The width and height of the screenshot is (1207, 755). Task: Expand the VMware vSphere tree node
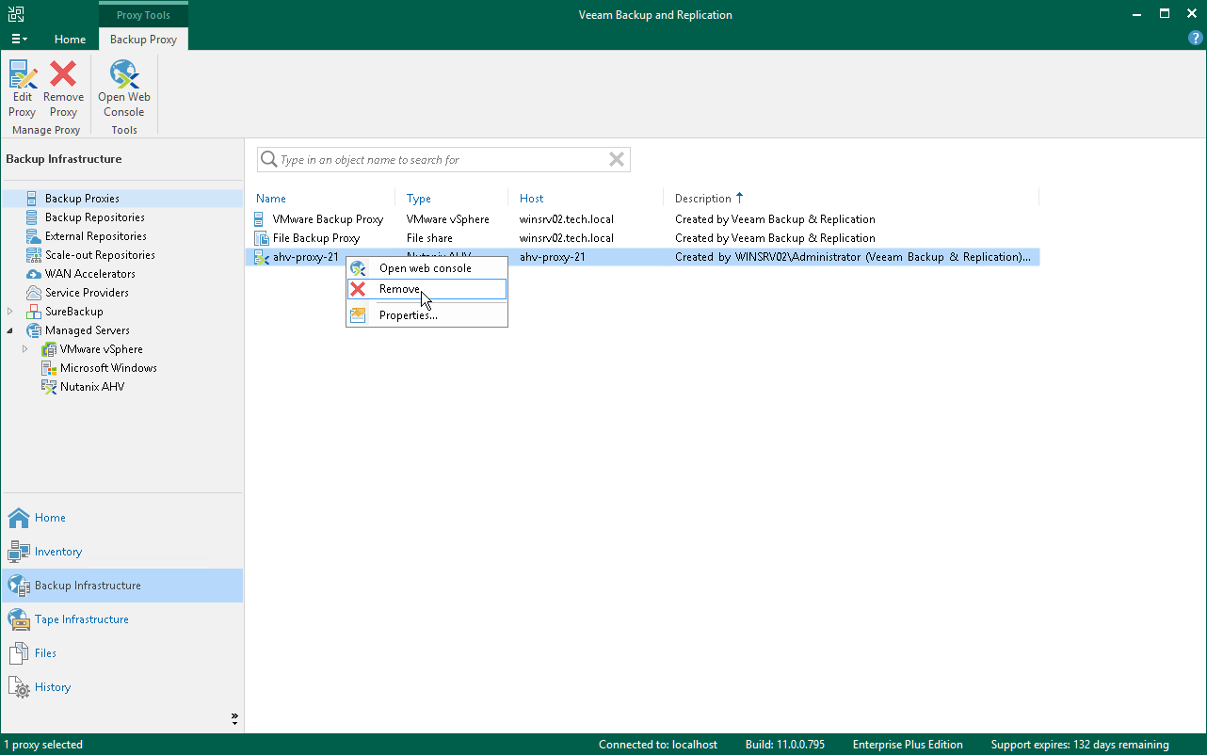[x=25, y=349]
